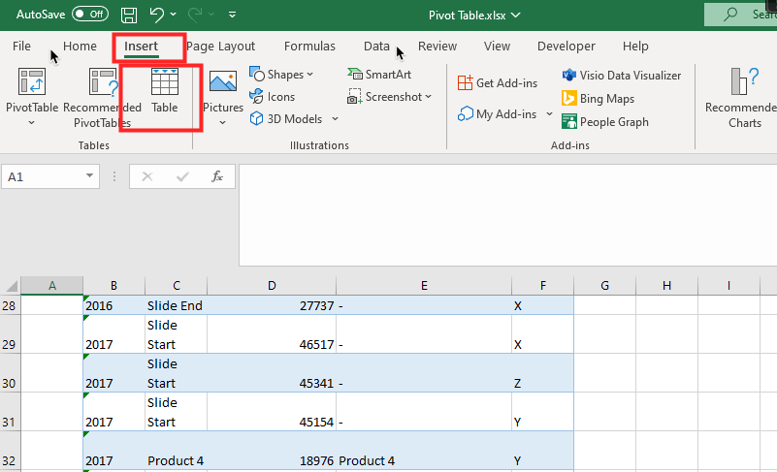Insert a Table from the ribbon

[164, 93]
